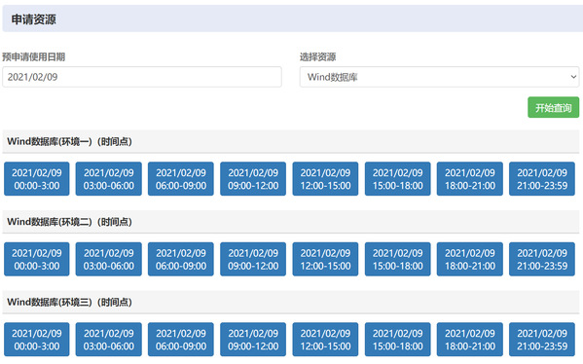Select 环境一 slot 09:00-12:00
The image size is (583, 364).
coord(253,179)
